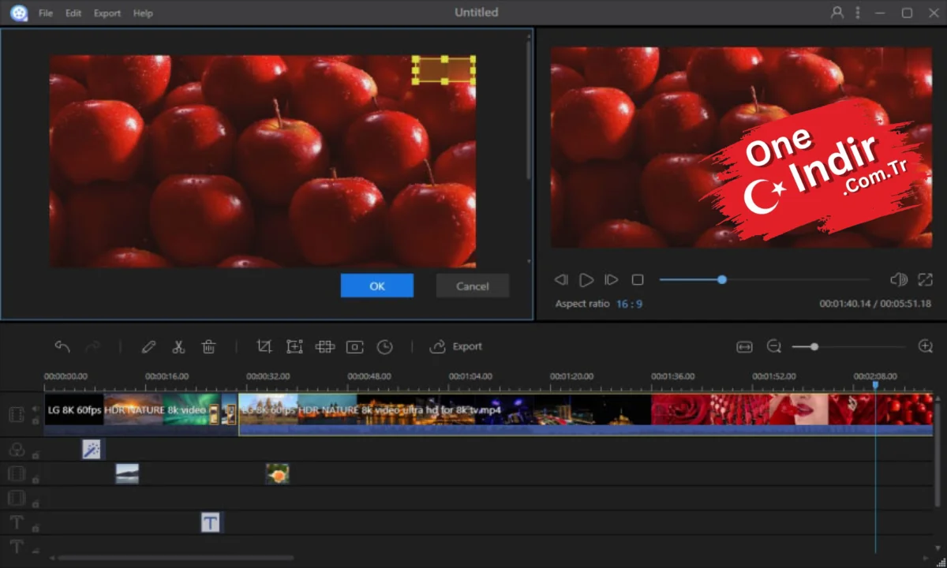Click the mosaic dialog vertical scrollbar
Screen dimensions: 947x568
click(529, 110)
